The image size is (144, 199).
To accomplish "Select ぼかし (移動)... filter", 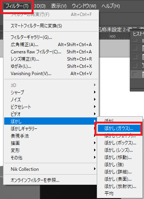I will tap(120, 157).
